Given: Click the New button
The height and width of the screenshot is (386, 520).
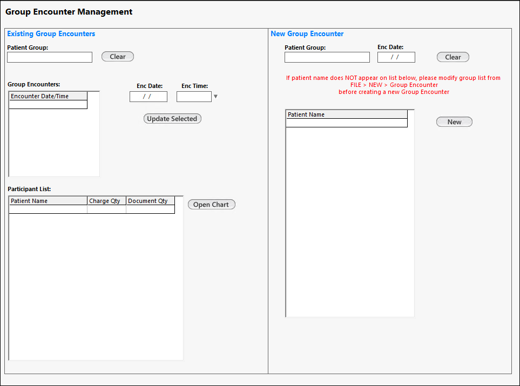Looking at the screenshot, I should coord(454,122).
